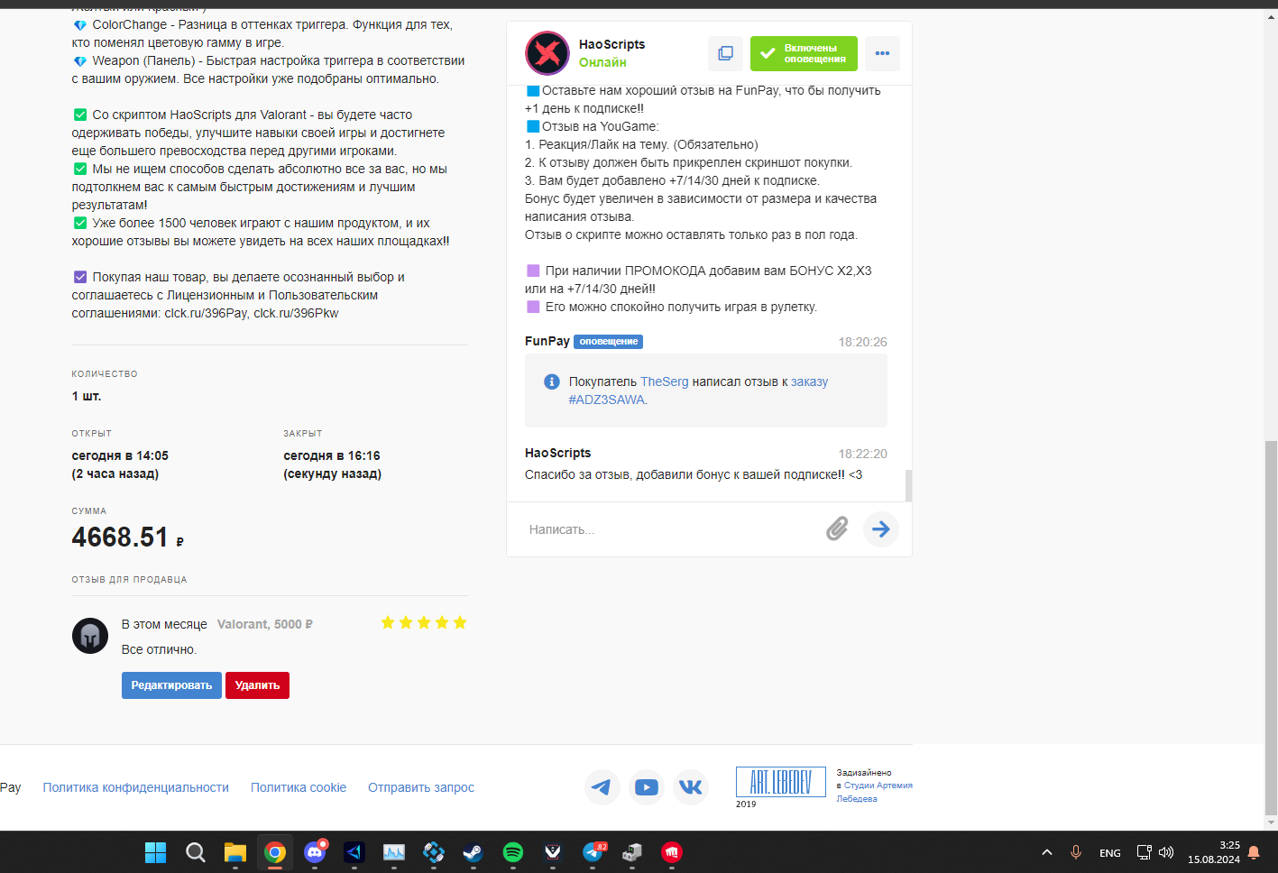Open 'Политика конфиденциальности' footer link
1278x873 pixels.
click(x=136, y=787)
